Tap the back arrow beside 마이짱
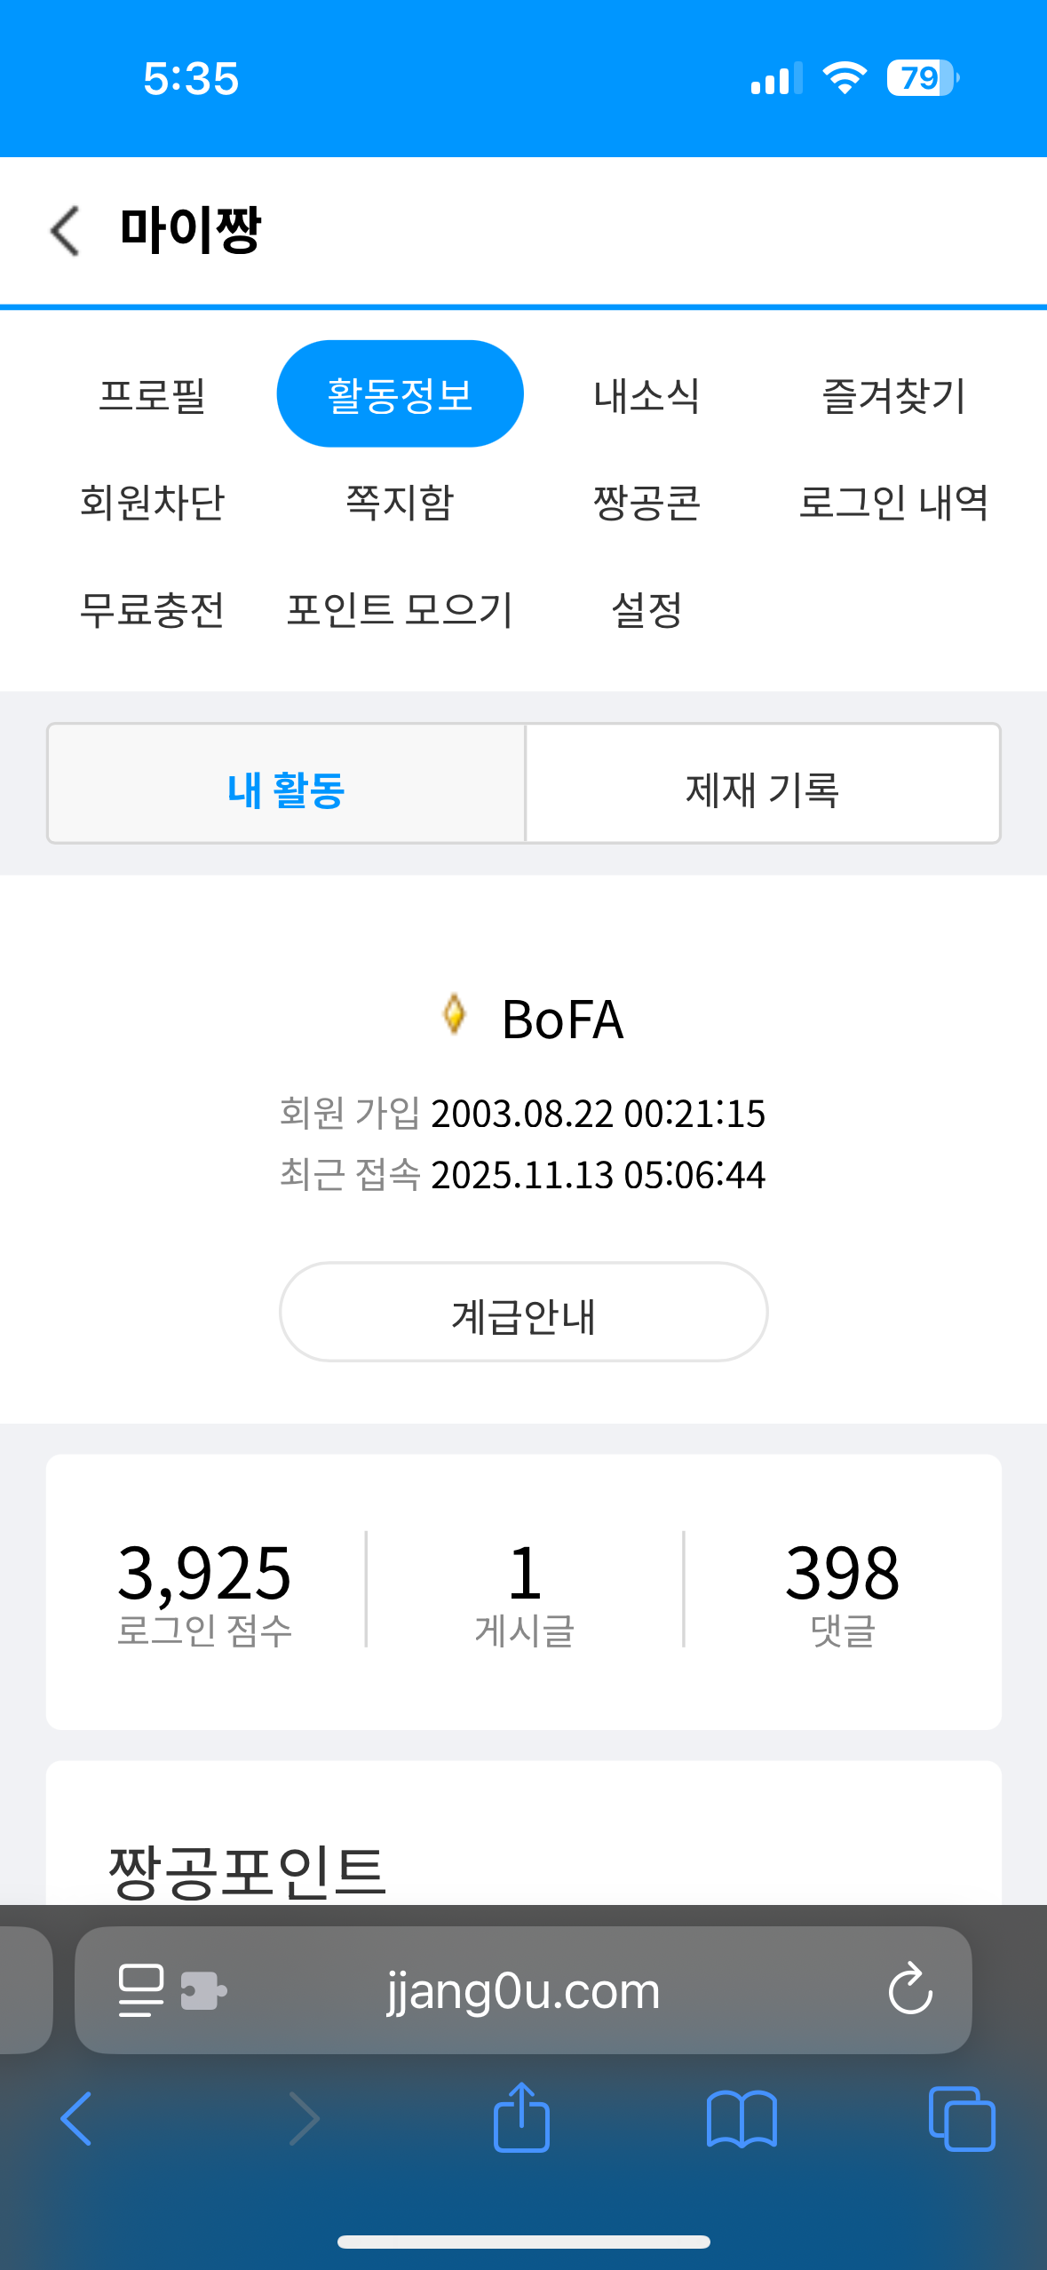 pyautogui.click(x=65, y=231)
